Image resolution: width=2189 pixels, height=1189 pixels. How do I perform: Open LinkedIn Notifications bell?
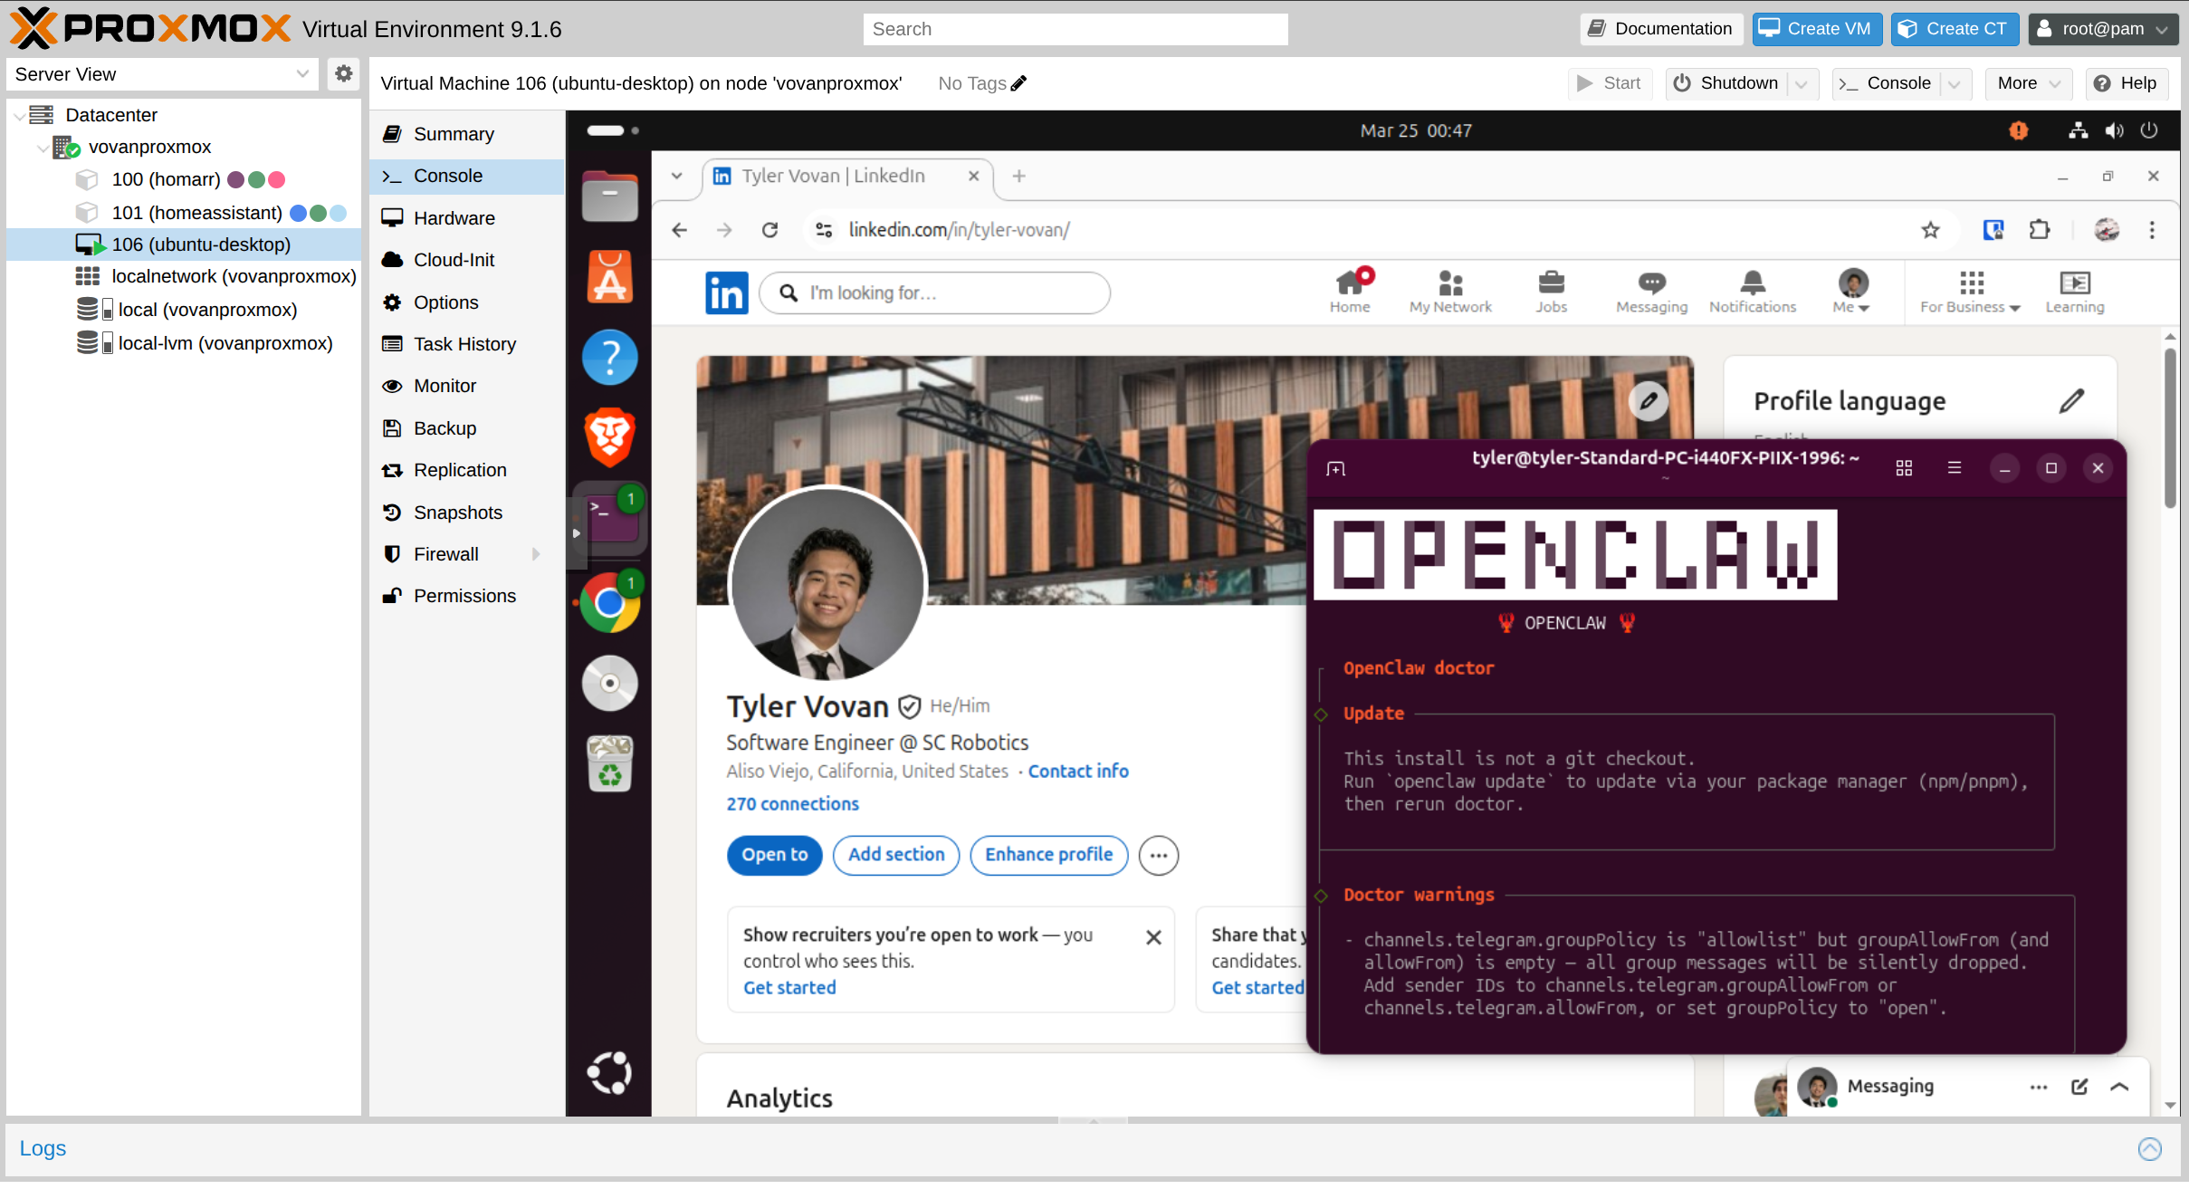point(1753,292)
